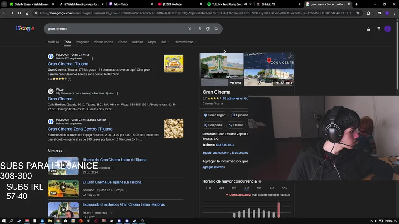Viewport: 399px width, 224px height.
Task: Open more options for the Waze result
Action: coord(117,93)
